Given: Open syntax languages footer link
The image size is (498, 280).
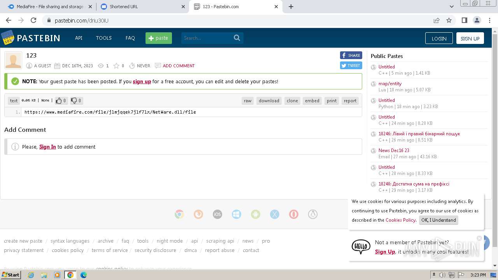Looking at the screenshot, I should click(x=70, y=241).
